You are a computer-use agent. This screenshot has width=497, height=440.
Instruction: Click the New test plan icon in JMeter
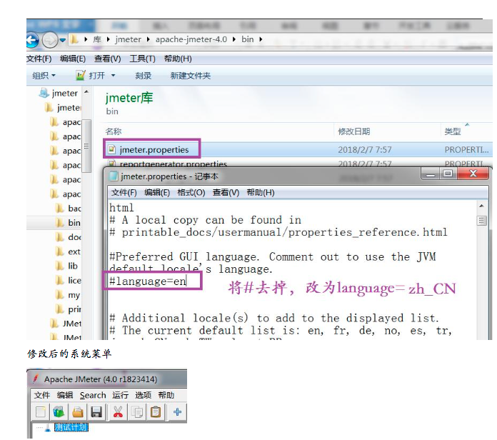click(41, 412)
